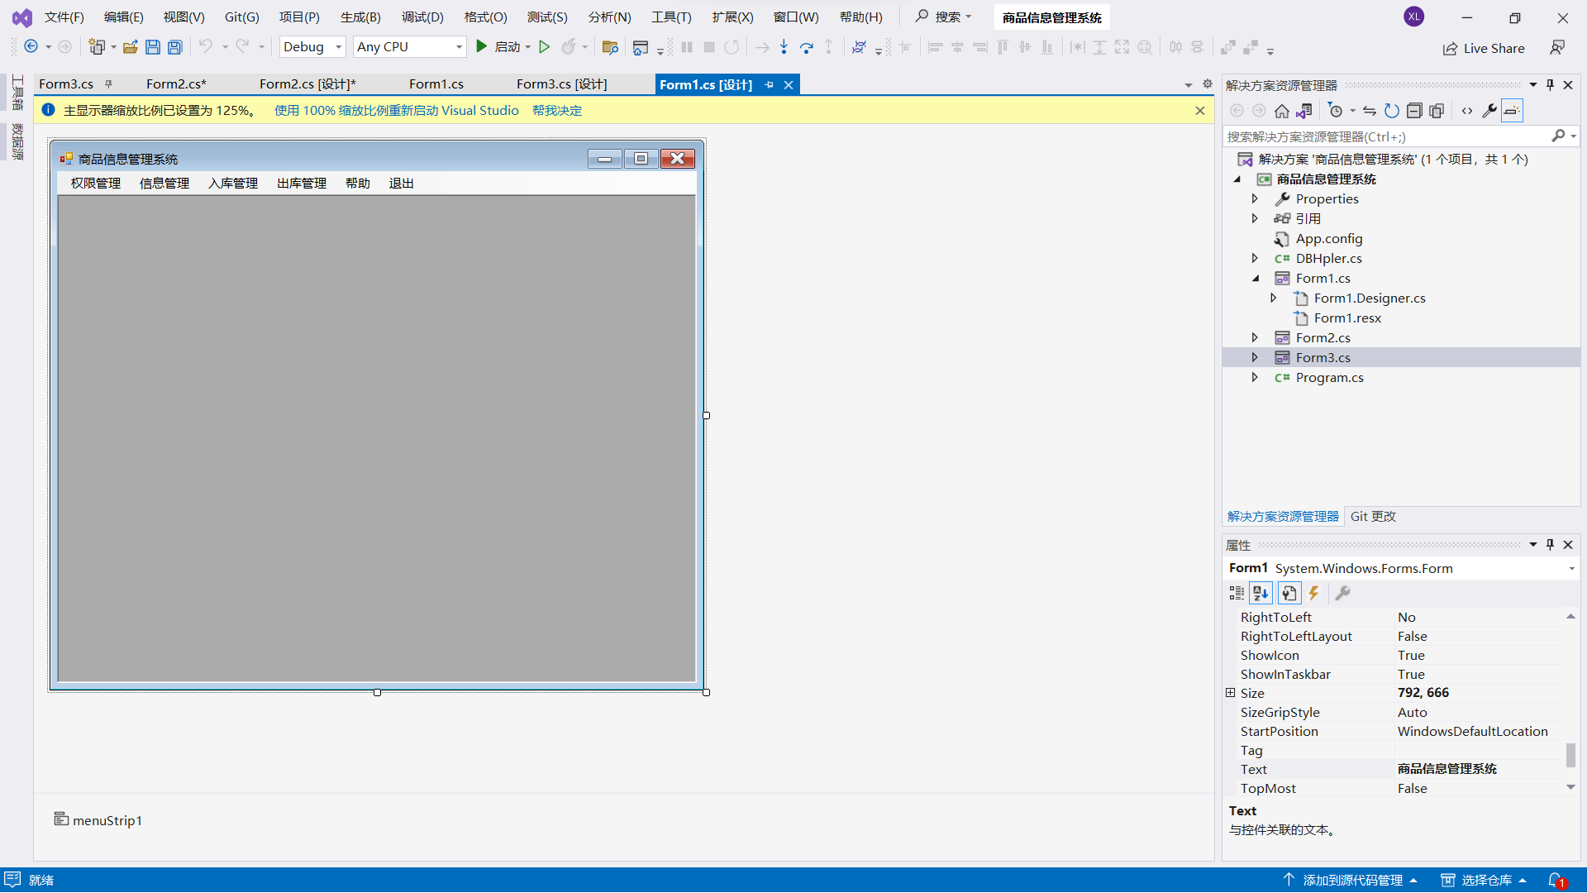
Task: Expand the 引用 references node
Action: [1255, 218]
